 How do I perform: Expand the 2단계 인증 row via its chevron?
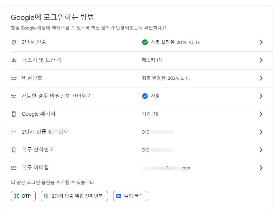(x=261, y=42)
